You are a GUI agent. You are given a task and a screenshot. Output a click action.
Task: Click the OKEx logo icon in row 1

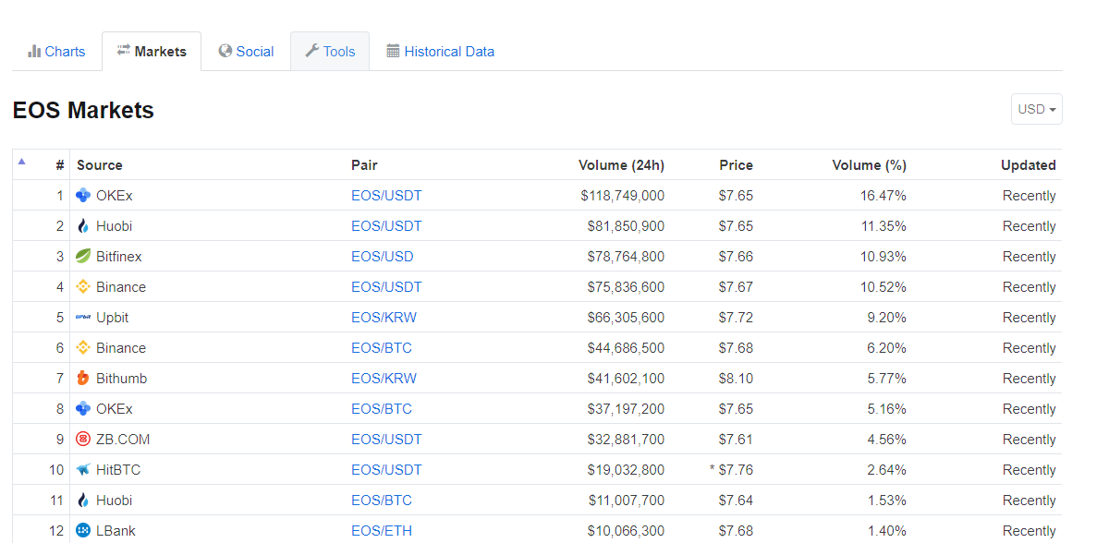point(83,196)
